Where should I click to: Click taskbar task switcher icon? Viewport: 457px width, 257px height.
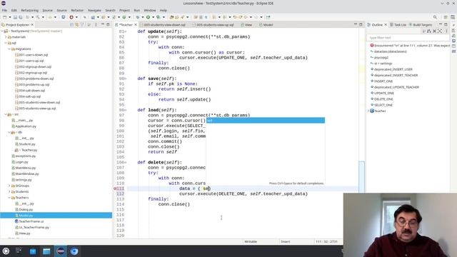click(x=19, y=251)
